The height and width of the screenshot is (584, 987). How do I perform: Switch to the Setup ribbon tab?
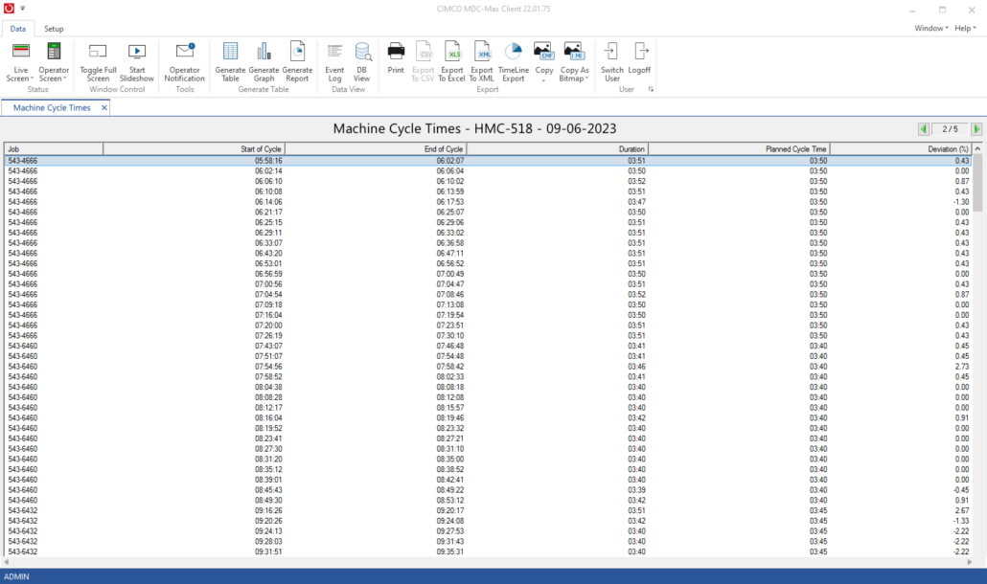pos(54,29)
